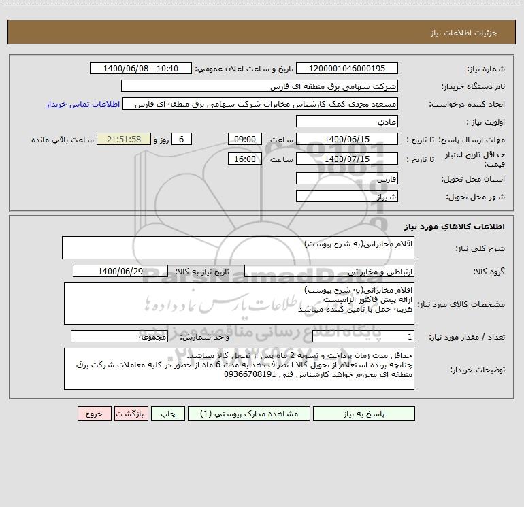This screenshot has height=507, width=524.
Task: Click the buyer notes text area
Action: point(239,369)
